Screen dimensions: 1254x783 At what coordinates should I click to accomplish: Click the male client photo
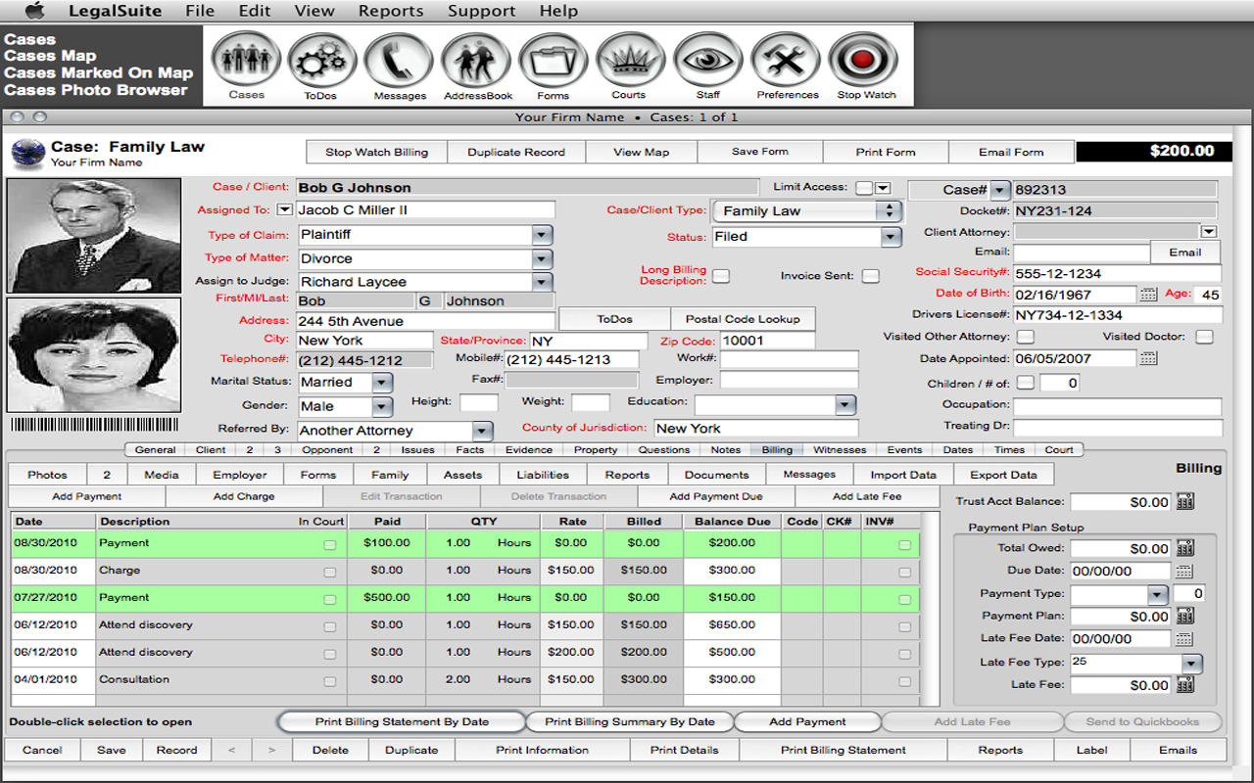click(x=94, y=235)
